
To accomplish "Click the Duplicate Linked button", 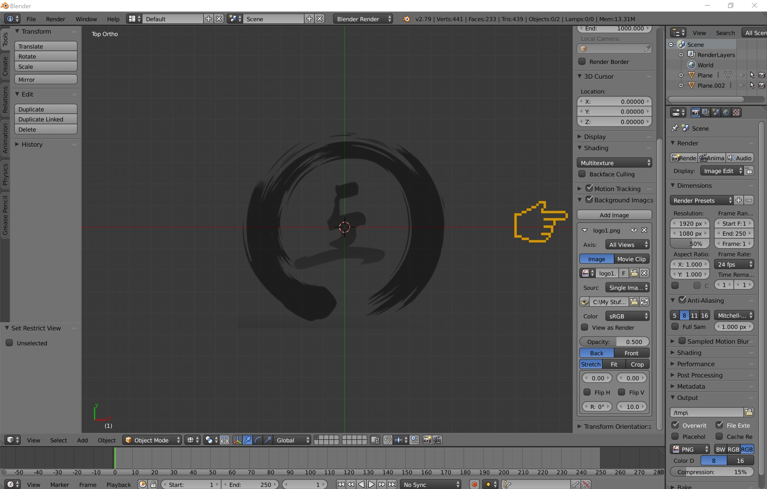I will tap(46, 119).
